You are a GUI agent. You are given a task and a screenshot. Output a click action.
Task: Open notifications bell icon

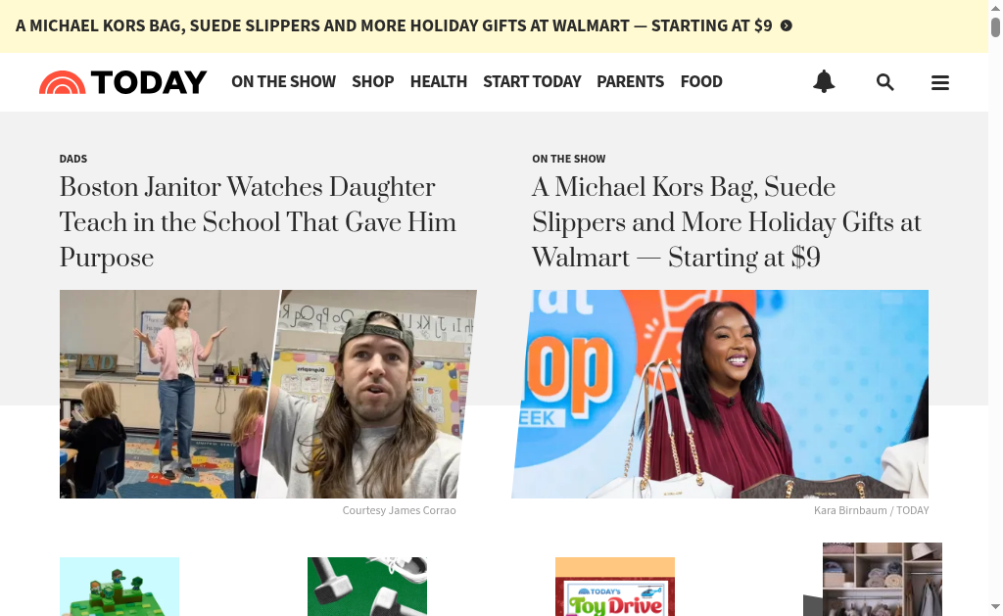[824, 82]
